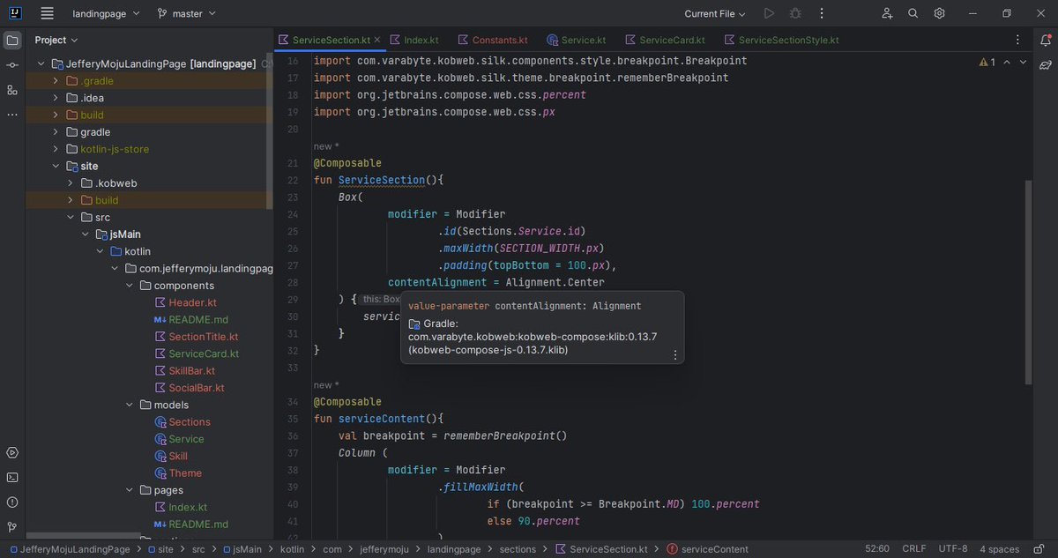Switch to the ServiceSectionStyle.kt editor tab
Image resolution: width=1058 pixels, height=558 pixels.
tap(780, 41)
